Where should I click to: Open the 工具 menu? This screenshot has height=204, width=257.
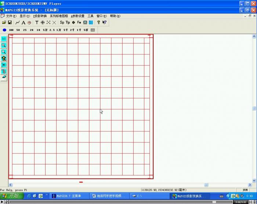pos(90,16)
